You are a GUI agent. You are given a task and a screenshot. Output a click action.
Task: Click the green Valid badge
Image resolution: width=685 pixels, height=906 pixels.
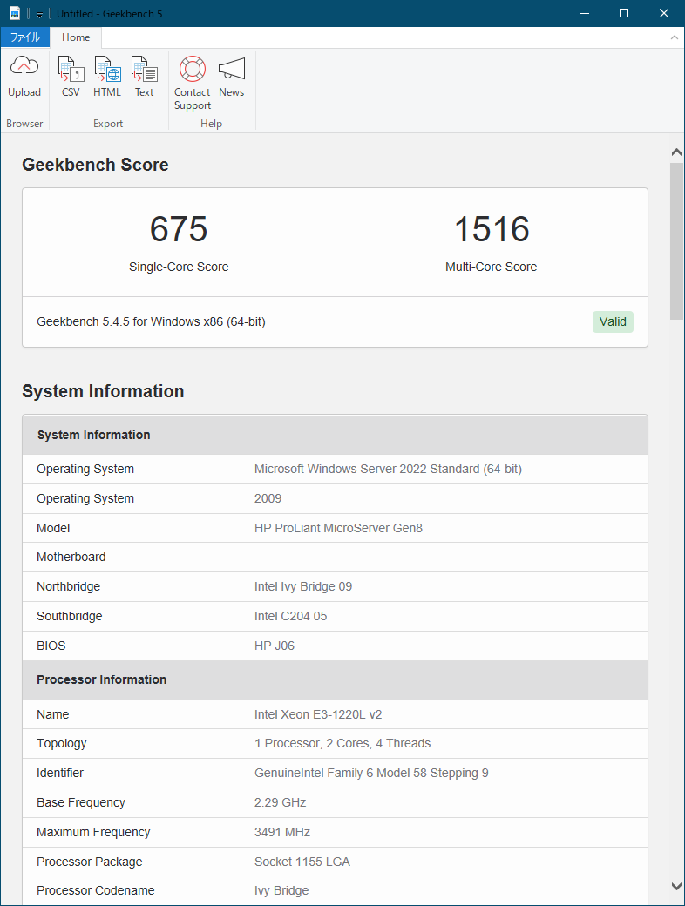pyautogui.click(x=613, y=321)
